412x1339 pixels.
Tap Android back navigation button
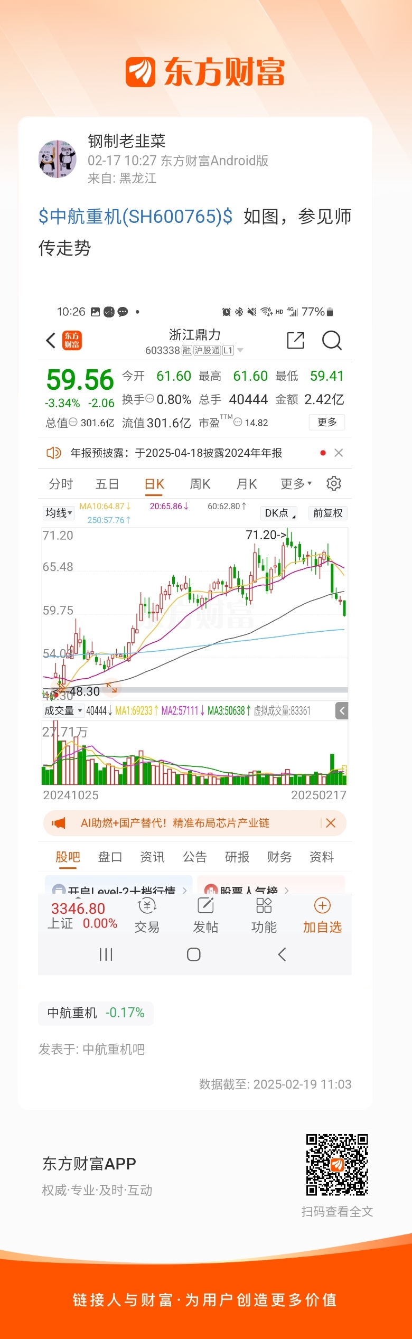(282, 954)
